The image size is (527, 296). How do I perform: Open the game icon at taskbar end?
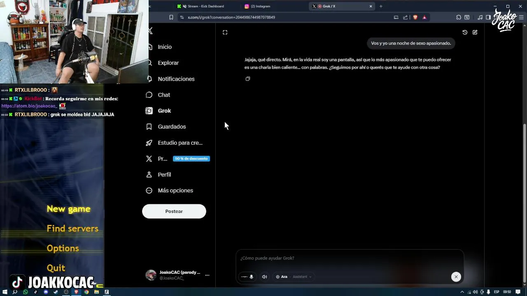click(x=107, y=292)
